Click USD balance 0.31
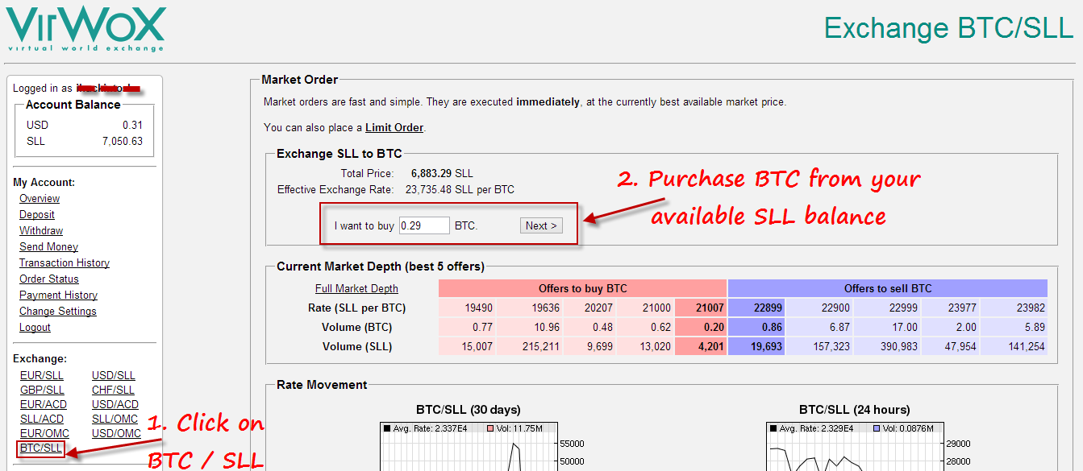Image resolution: width=1083 pixels, height=471 pixels. tap(132, 125)
